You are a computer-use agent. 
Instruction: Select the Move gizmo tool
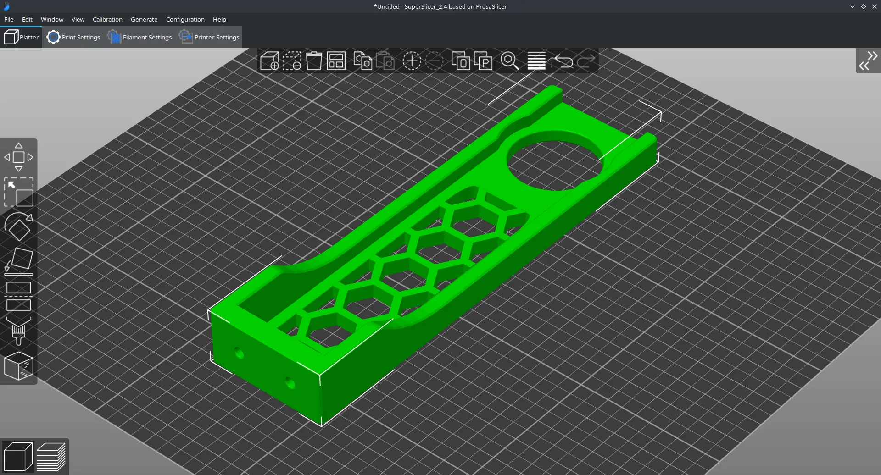(19, 157)
